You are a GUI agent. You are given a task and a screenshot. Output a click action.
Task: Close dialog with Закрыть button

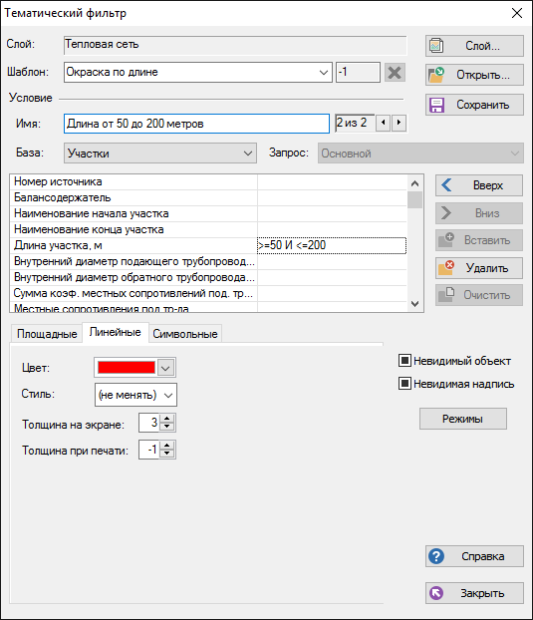click(474, 593)
